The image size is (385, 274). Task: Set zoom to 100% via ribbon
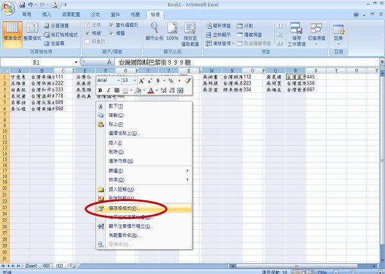point(172,31)
